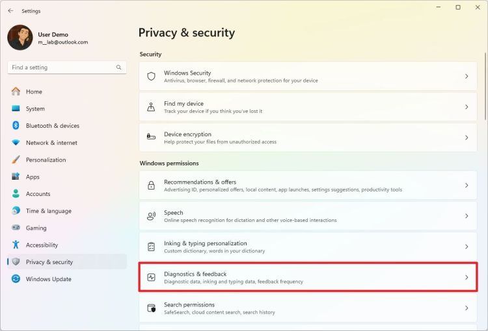Viewport: 488px width, 331px height.
Task: Click the Diagnostics & feedback icon
Action: (x=152, y=277)
